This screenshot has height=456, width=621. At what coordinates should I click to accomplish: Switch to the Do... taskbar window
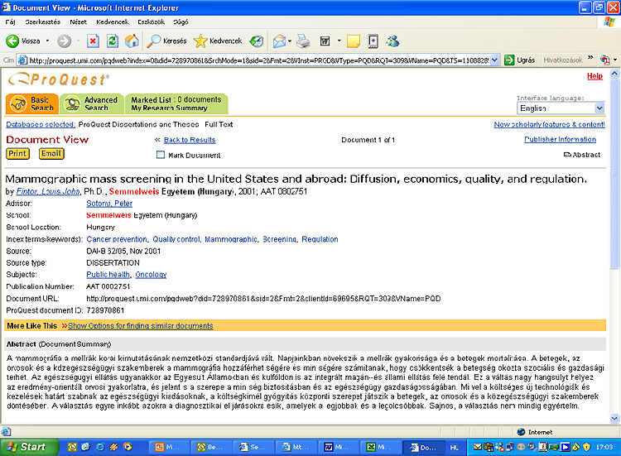click(x=423, y=447)
